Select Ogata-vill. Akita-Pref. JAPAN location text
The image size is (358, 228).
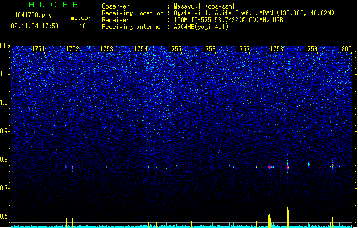coord(254,13)
